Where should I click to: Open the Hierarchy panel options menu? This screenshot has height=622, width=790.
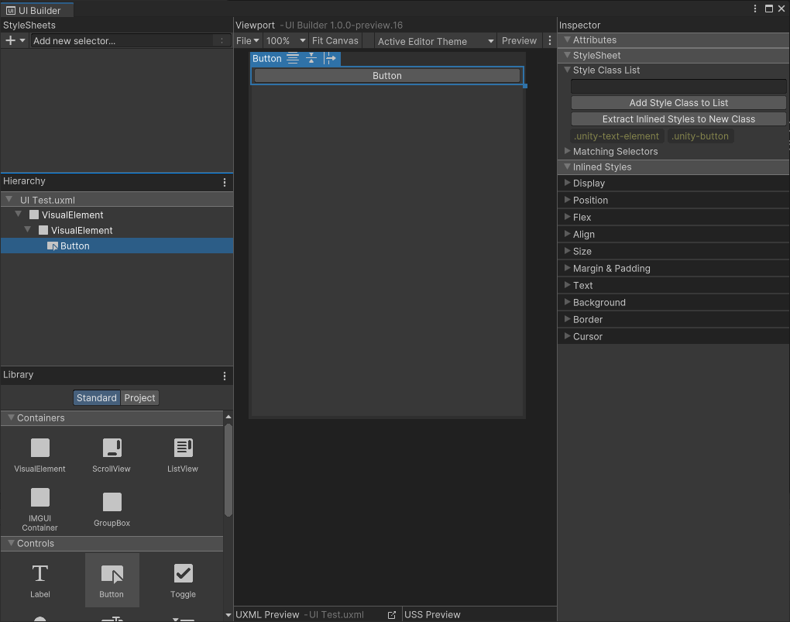coord(225,182)
